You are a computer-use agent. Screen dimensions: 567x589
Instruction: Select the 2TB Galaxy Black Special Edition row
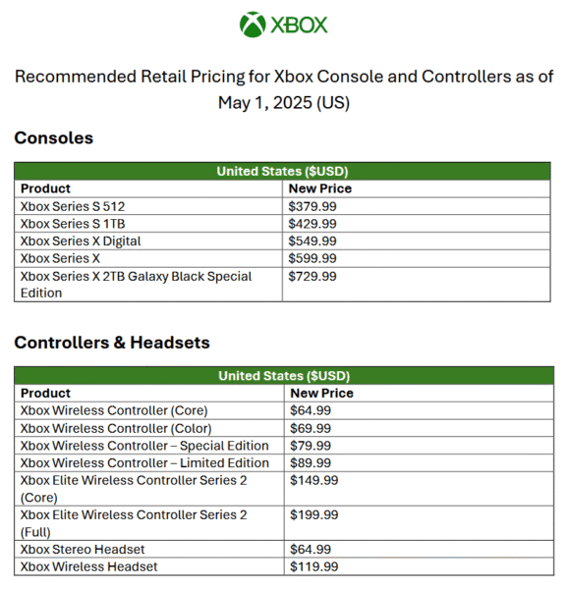pos(282,285)
